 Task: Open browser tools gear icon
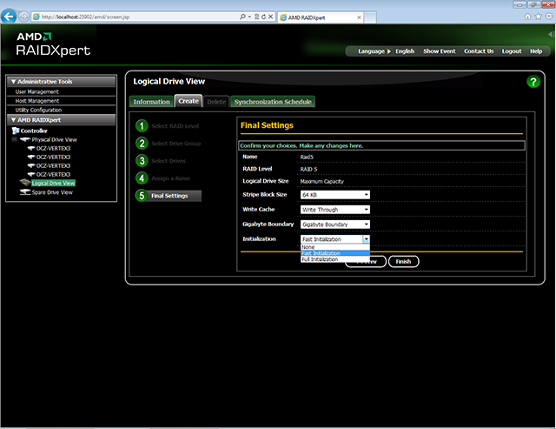coord(549,17)
